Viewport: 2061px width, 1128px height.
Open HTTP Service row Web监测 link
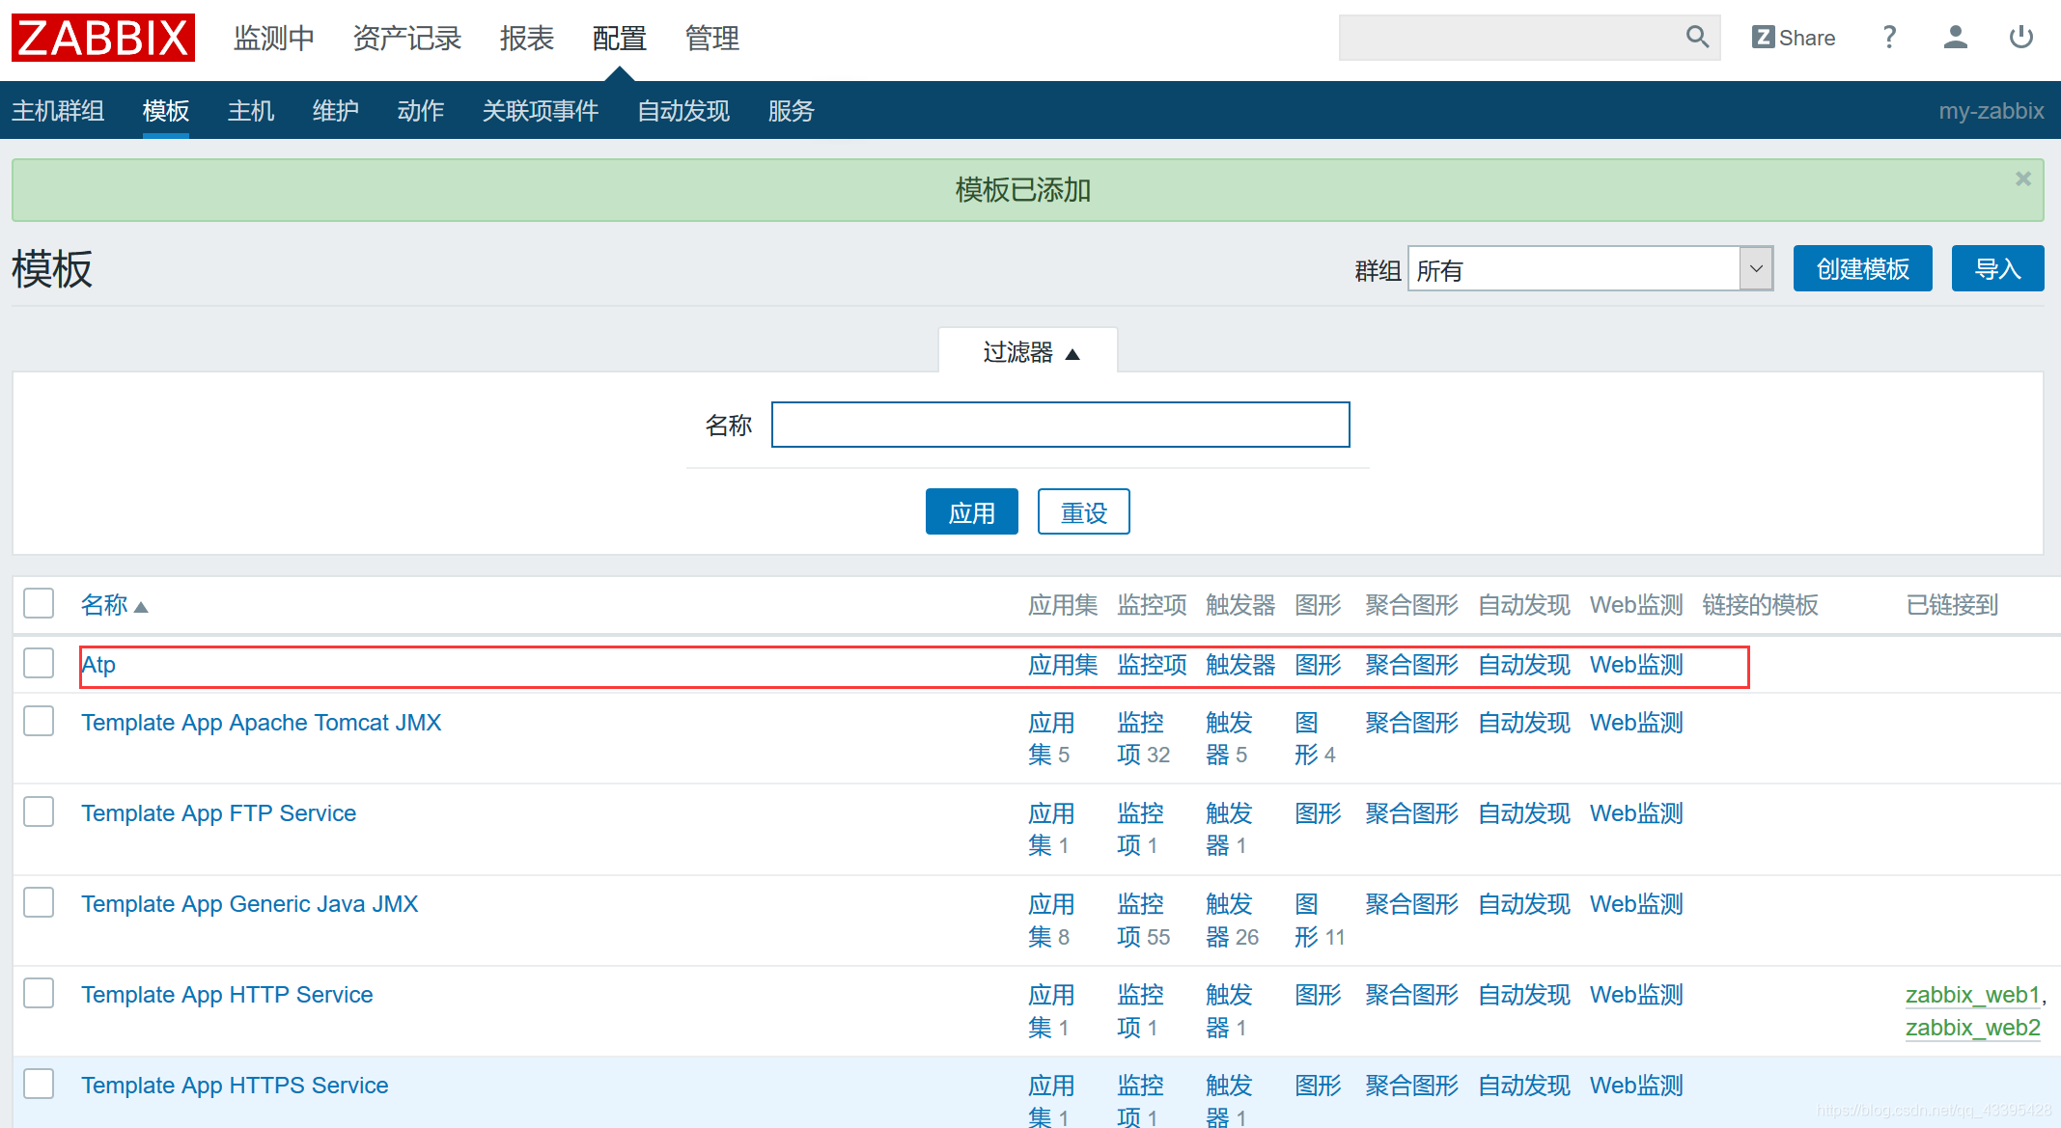pos(1636,995)
